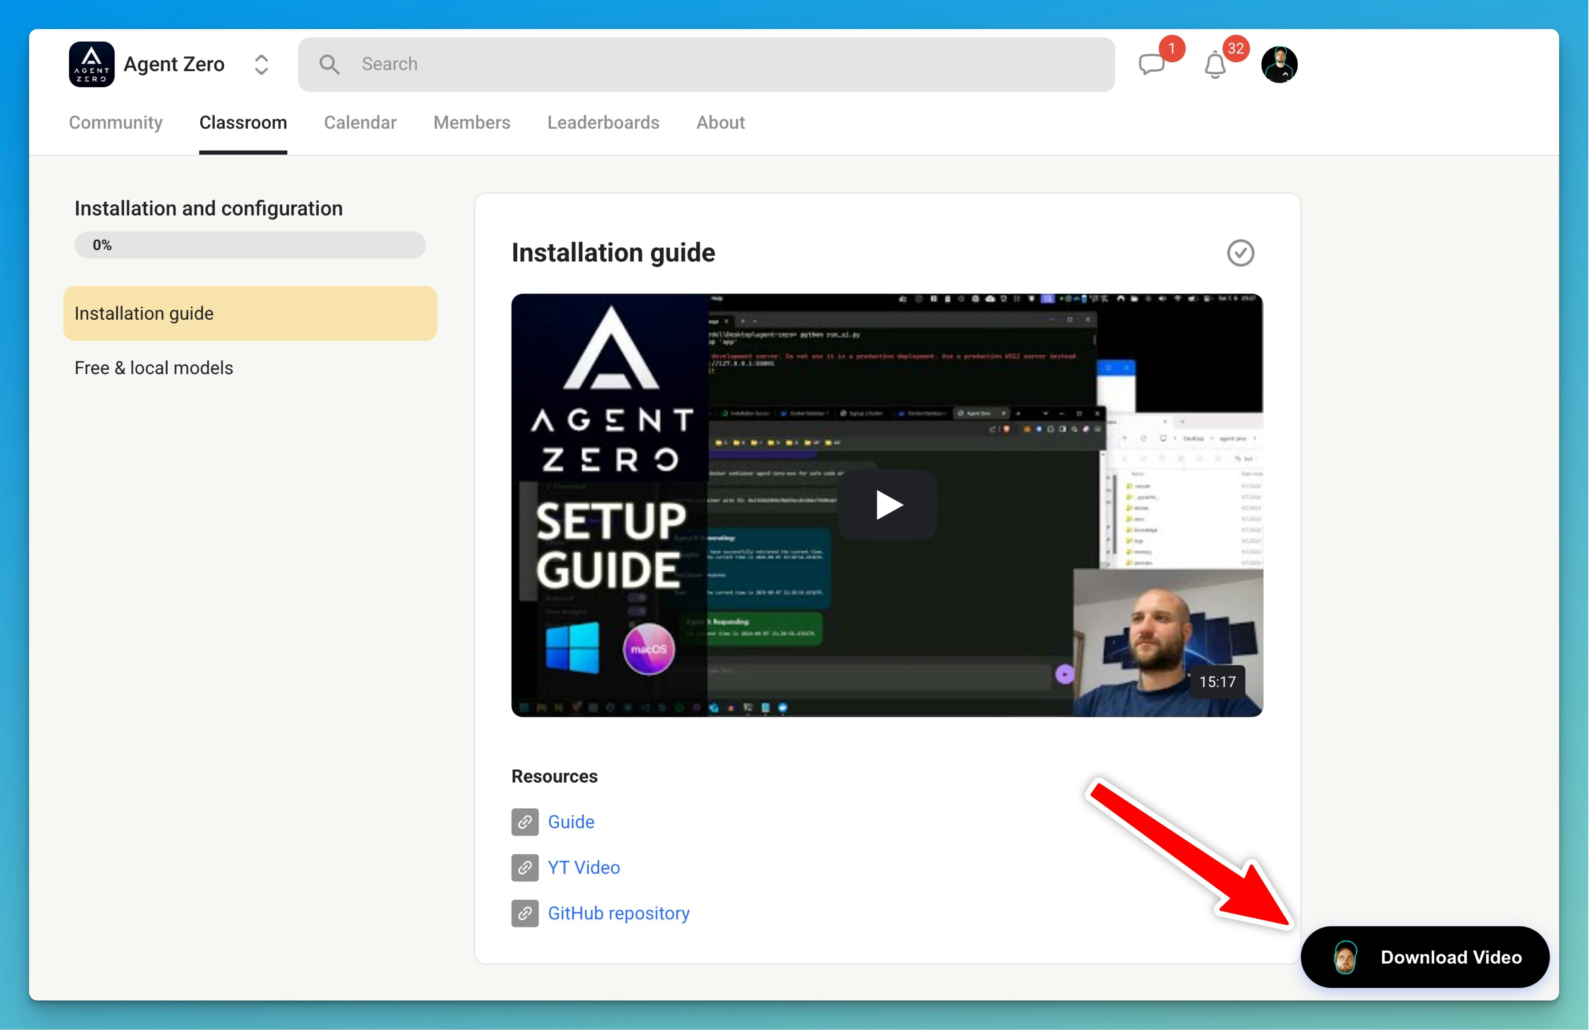The image size is (1589, 1030).
Task: Switch to the Calendar tab
Action: (x=360, y=122)
